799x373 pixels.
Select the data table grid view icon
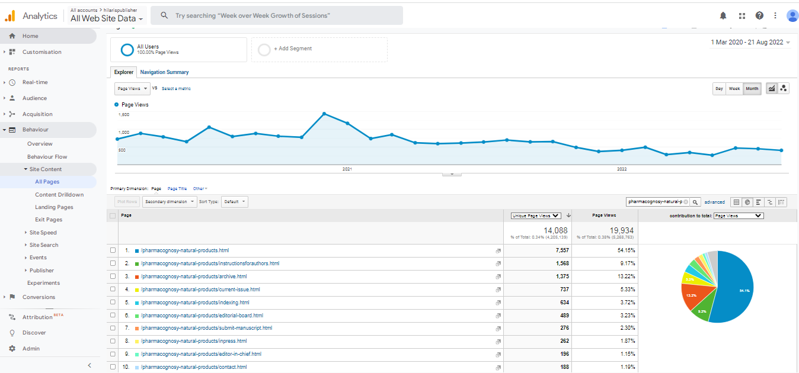click(736, 202)
